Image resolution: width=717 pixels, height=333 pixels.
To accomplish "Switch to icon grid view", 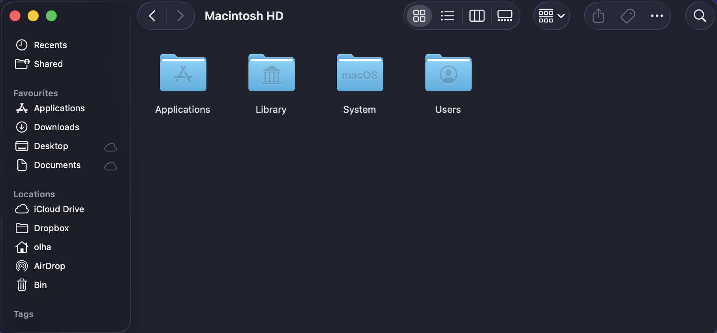I will (419, 16).
